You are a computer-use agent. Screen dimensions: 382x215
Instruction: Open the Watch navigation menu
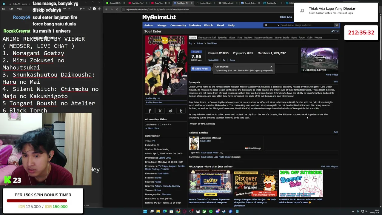(208, 25)
